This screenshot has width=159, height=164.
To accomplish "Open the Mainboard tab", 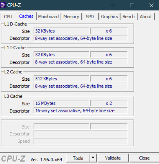I will coord(48,17).
